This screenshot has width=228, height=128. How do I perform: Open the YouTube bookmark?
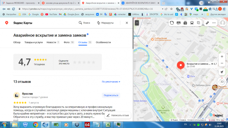[51, 14]
